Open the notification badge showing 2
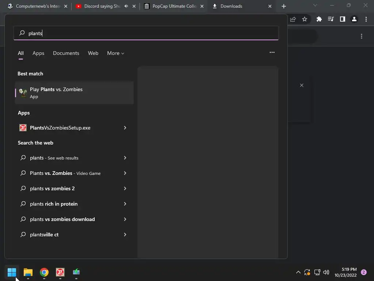 point(364,272)
